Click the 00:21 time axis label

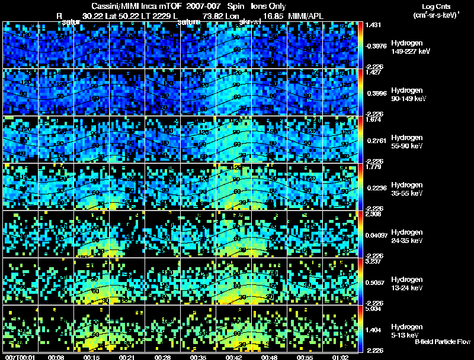[x=127, y=357]
